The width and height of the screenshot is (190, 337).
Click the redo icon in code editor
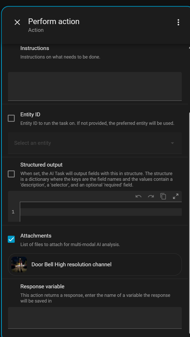pyautogui.click(x=151, y=196)
